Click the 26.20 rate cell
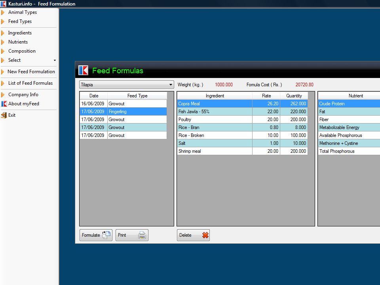 (266, 103)
